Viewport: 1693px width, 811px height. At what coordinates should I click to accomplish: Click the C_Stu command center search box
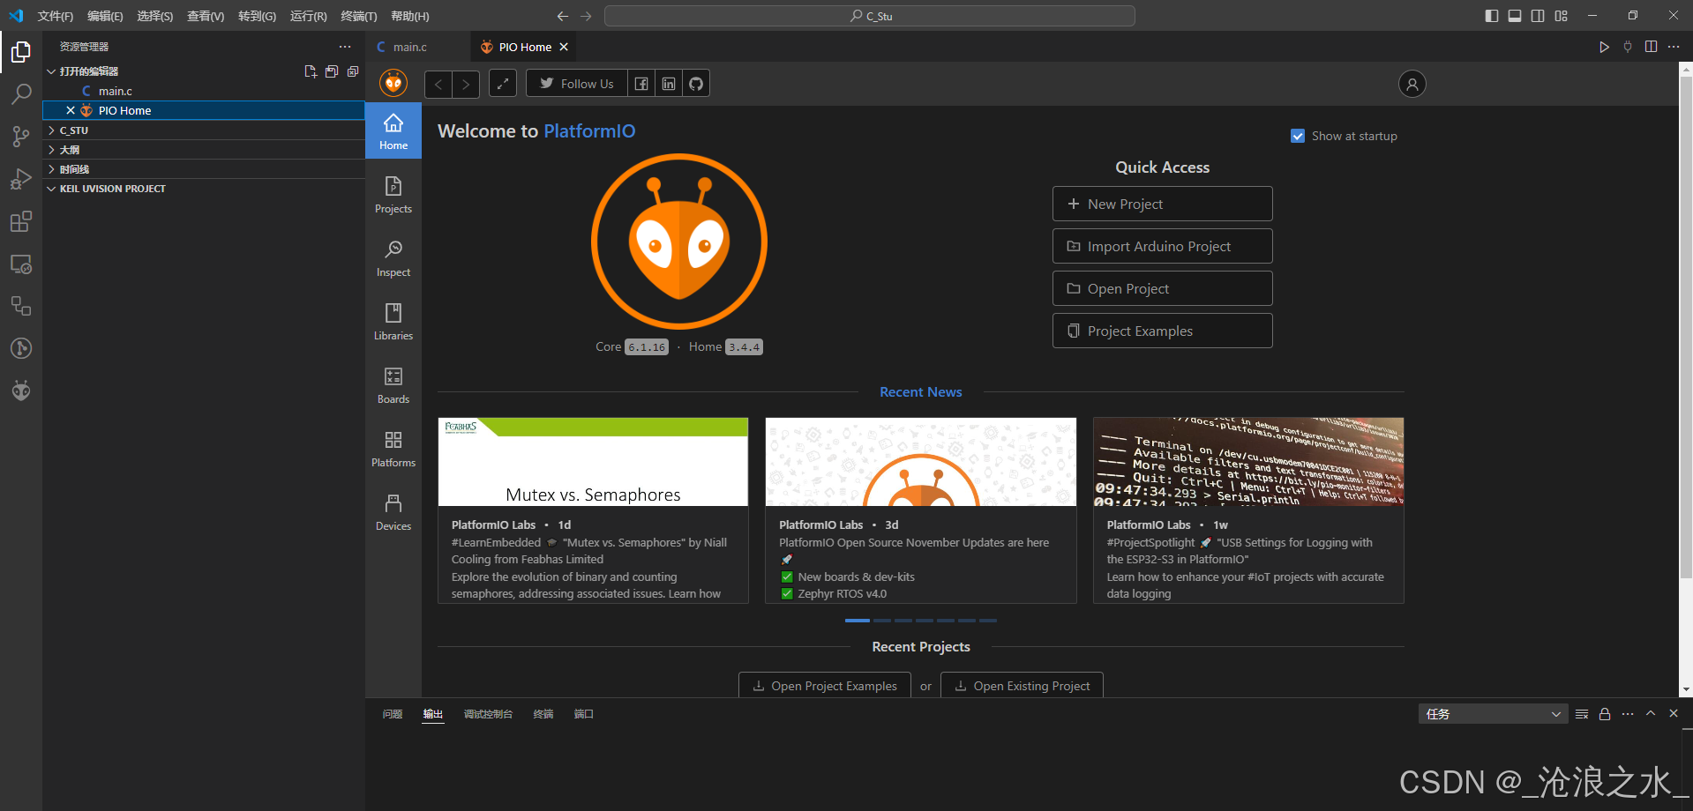[x=870, y=16]
